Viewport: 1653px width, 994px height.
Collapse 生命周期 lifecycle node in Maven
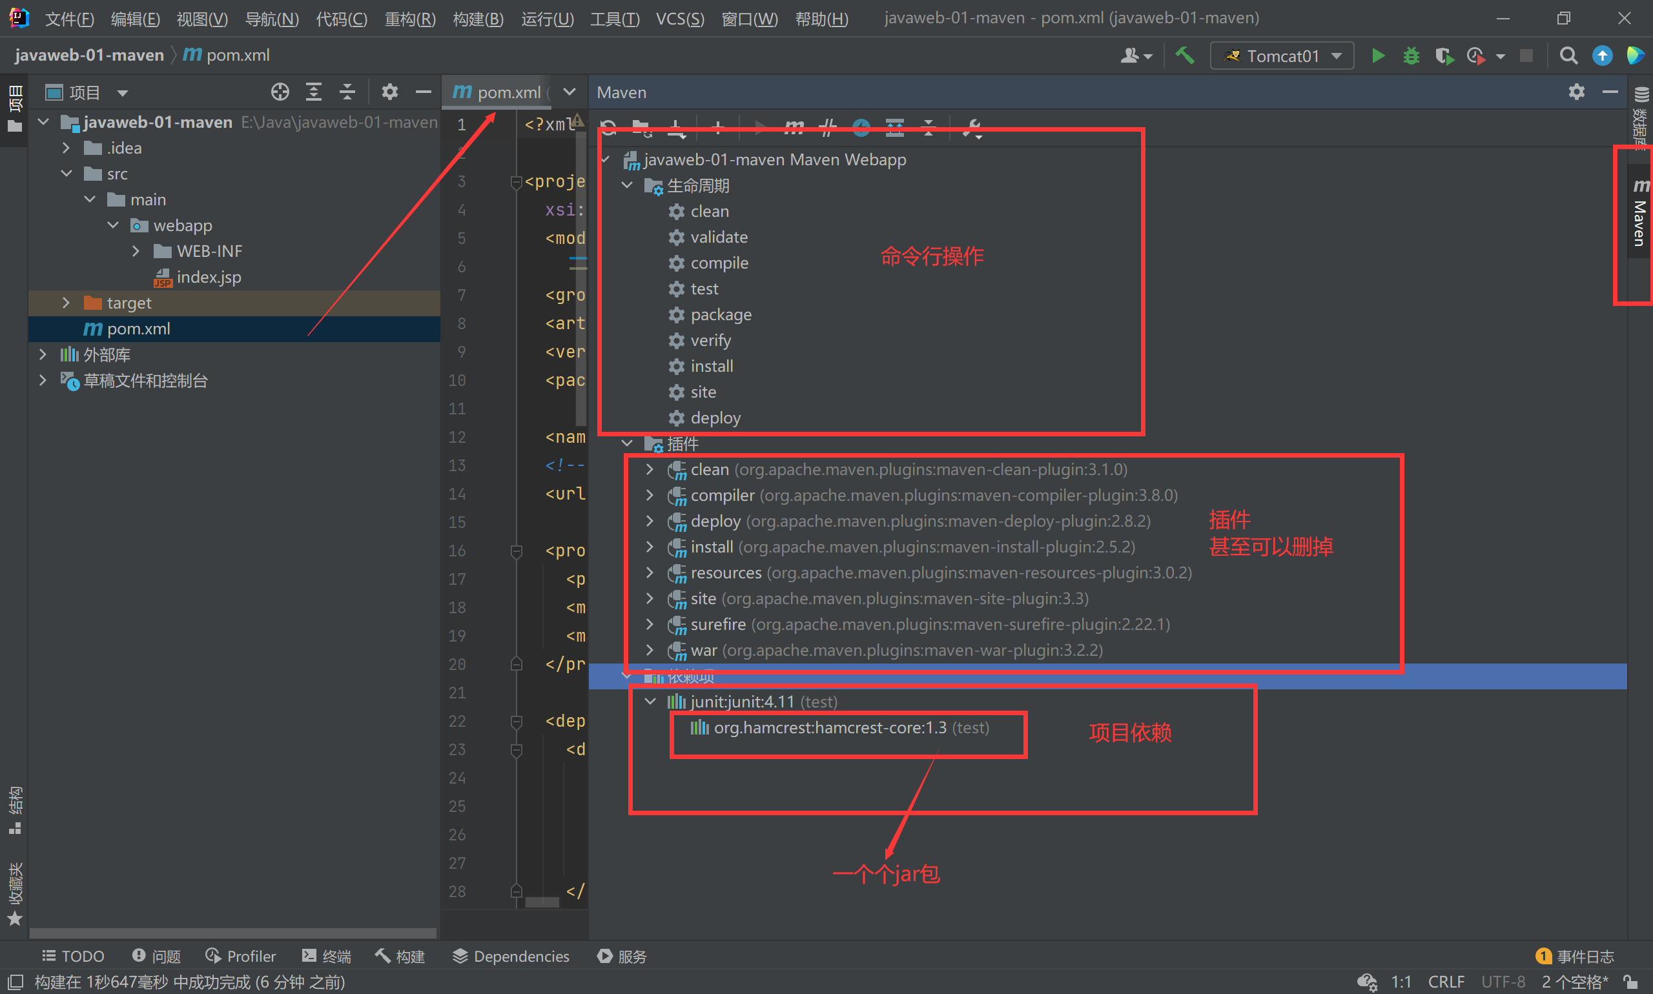click(627, 185)
